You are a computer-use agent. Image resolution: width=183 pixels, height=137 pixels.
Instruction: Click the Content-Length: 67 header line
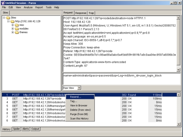tap(75, 66)
